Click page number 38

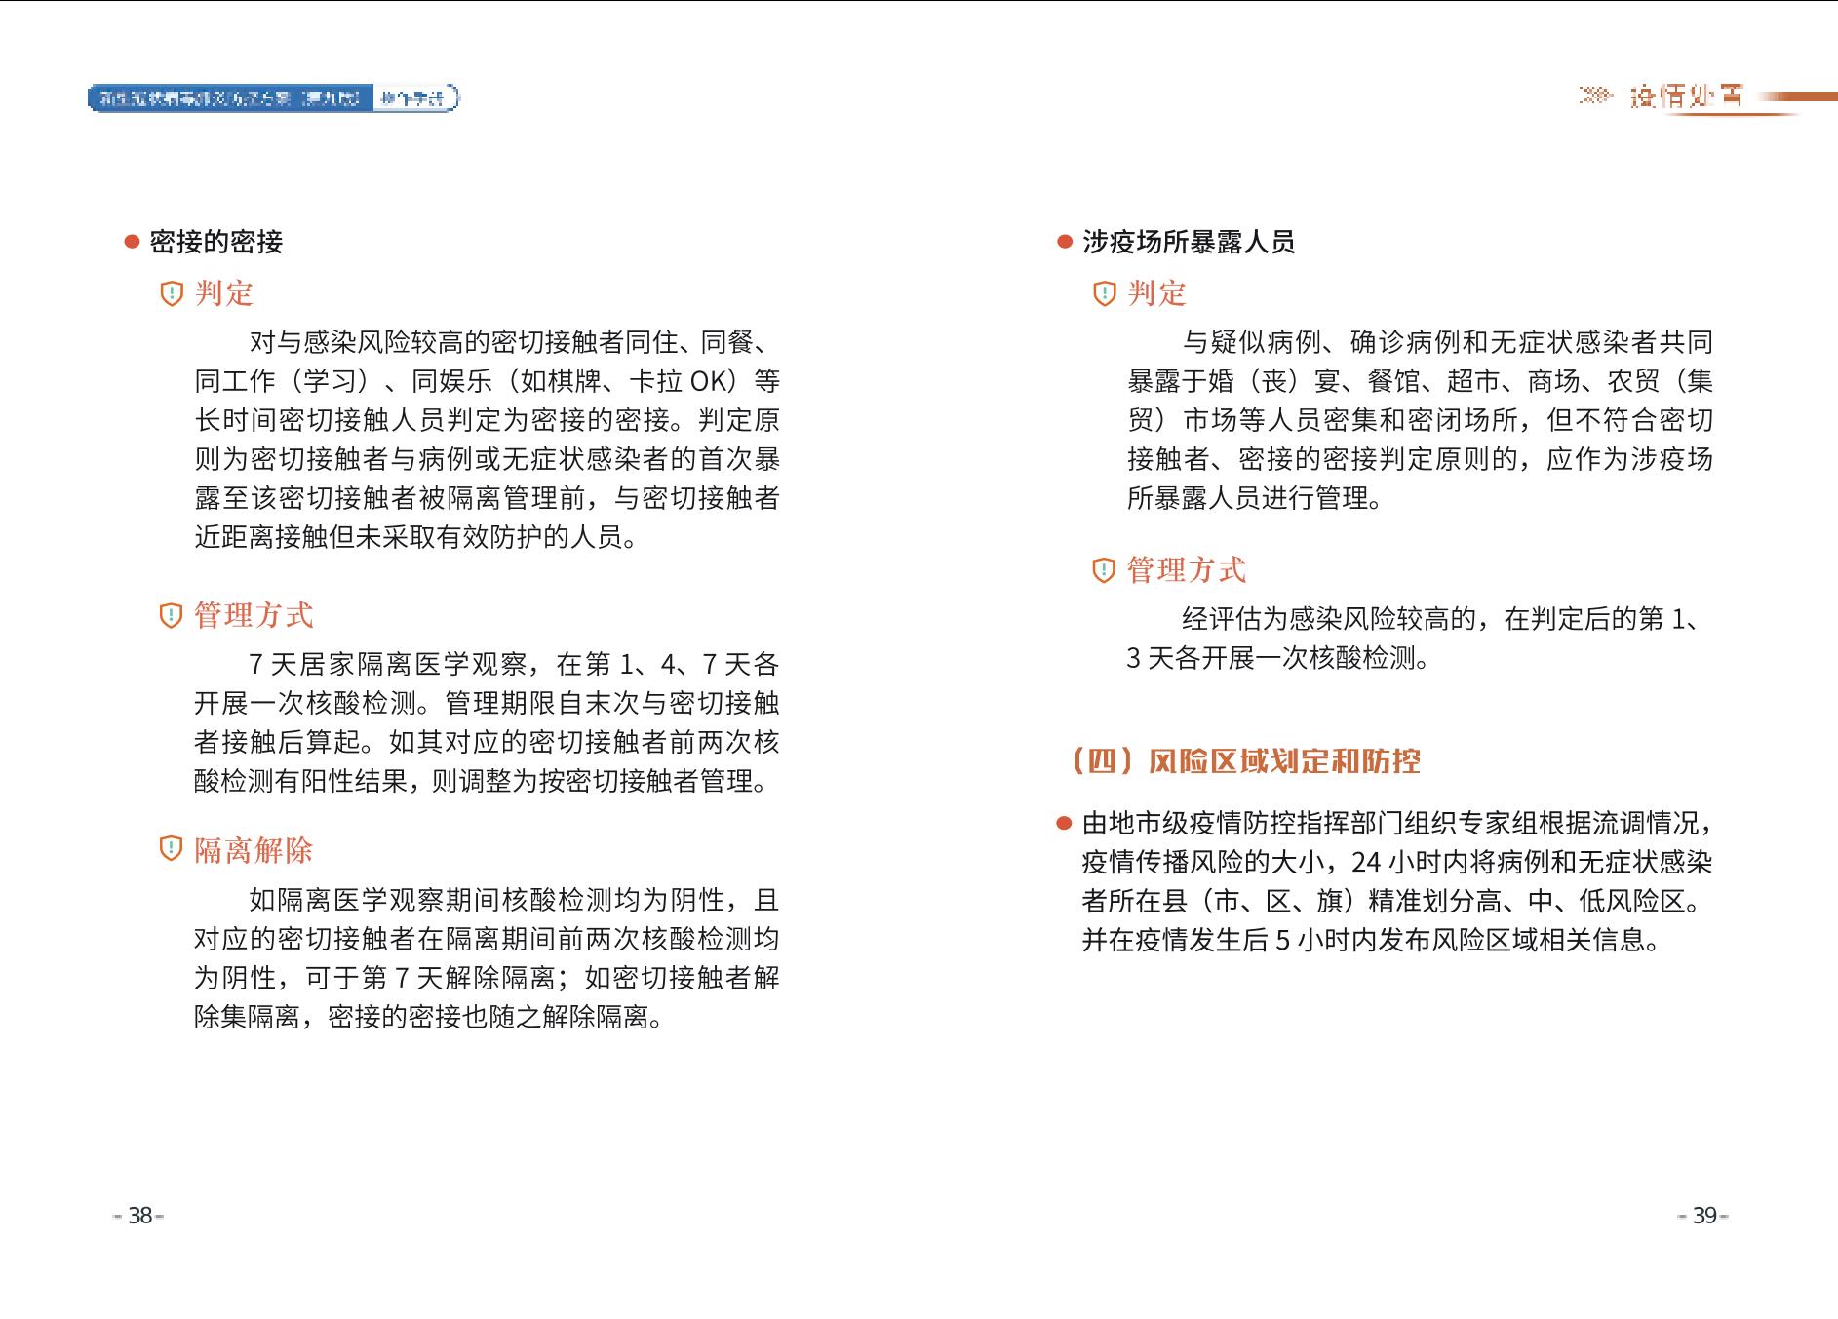pos(139,1216)
